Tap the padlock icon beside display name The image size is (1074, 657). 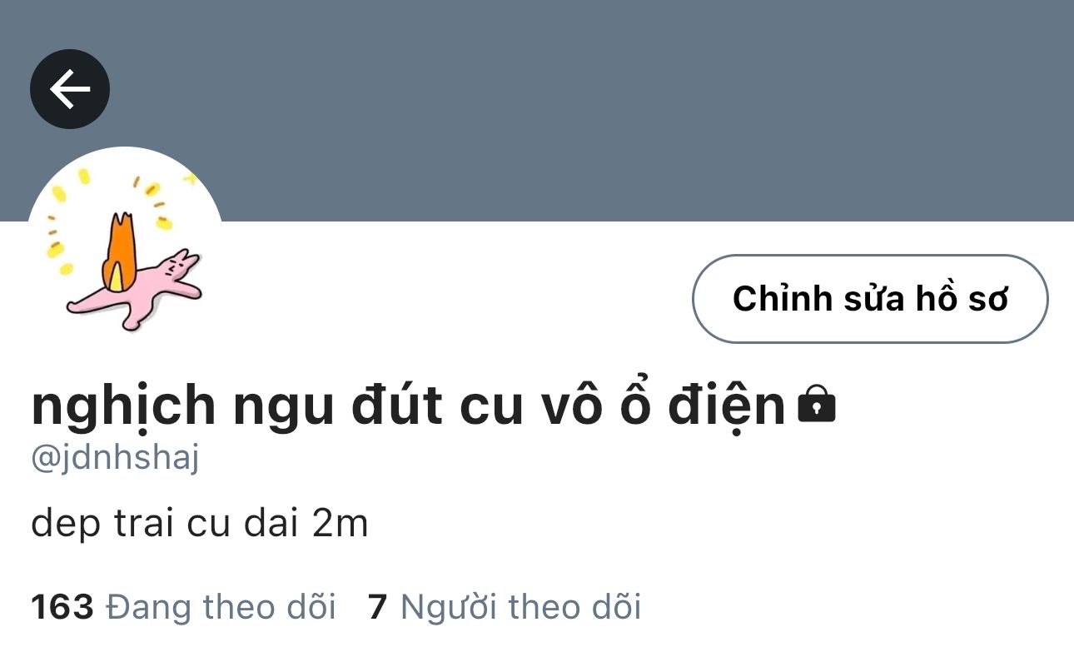click(x=816, y=406)
